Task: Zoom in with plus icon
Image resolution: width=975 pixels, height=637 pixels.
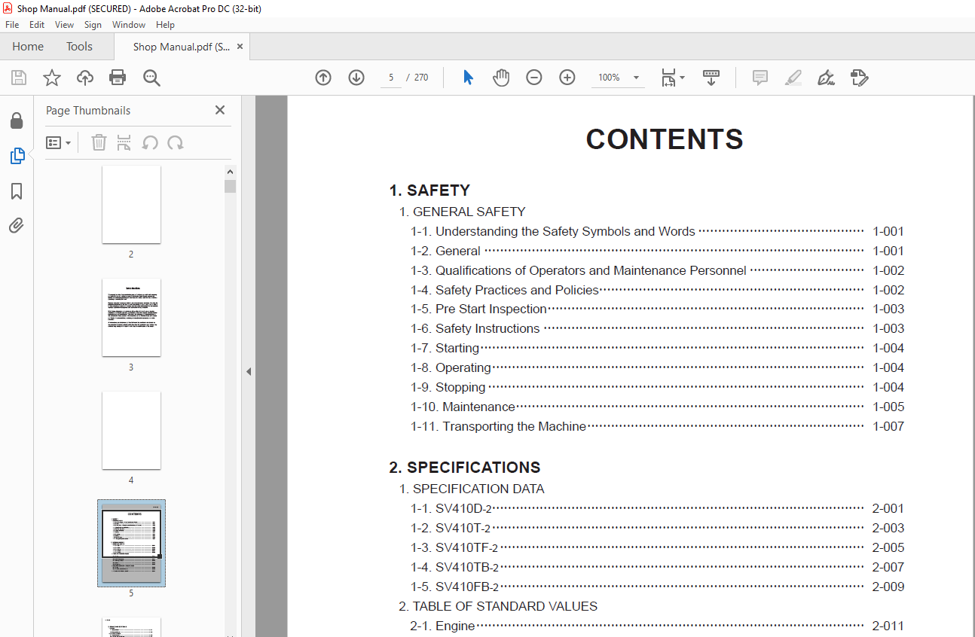Action: (567, 78)
